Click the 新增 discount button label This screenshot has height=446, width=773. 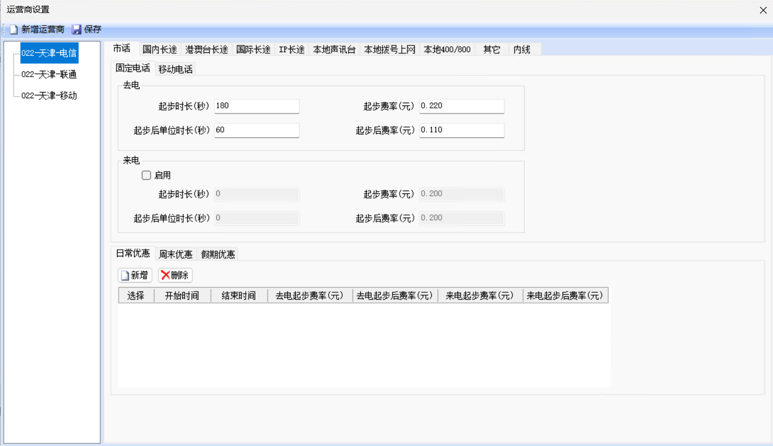(x=140, y=275)
